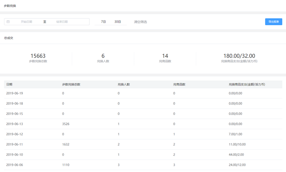Click the 开始日期 start date field
The height and width of the screenshot is (172, 286).
coord(27,22)
